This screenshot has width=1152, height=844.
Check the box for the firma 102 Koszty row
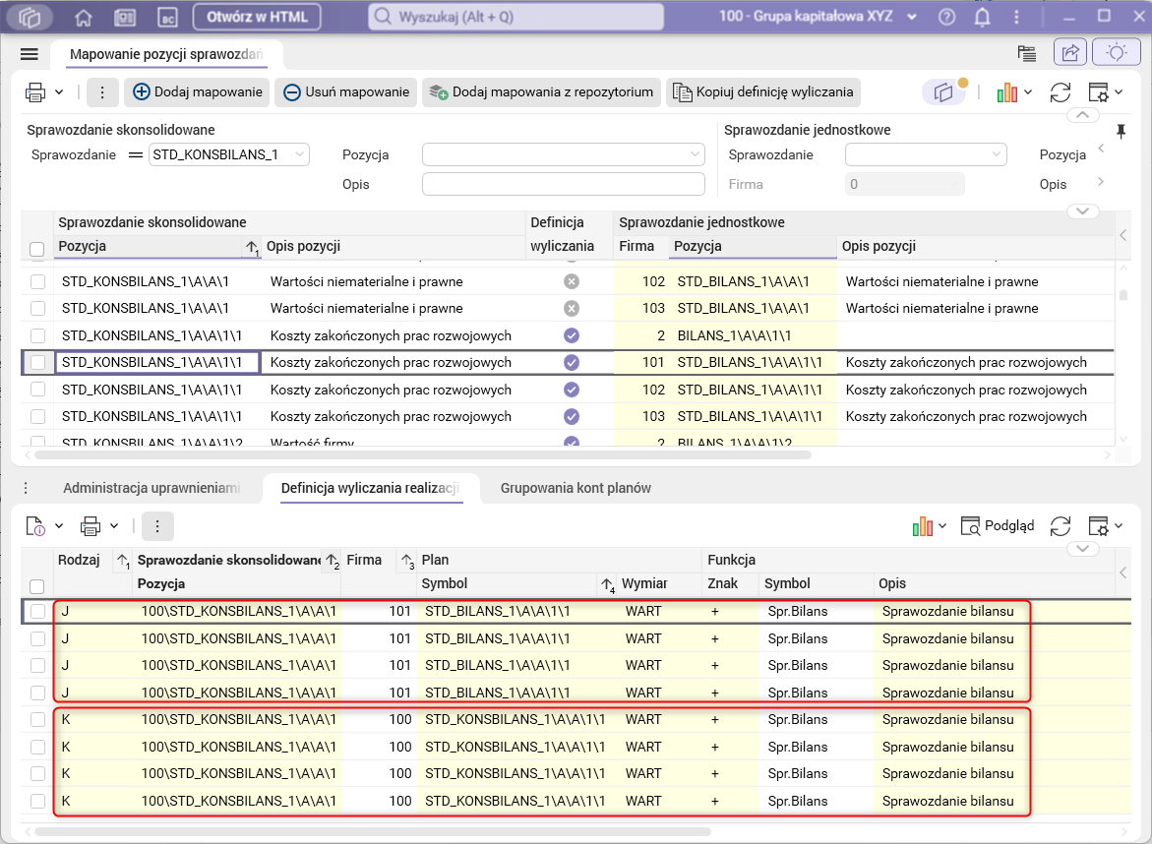[x=37, y=390]
